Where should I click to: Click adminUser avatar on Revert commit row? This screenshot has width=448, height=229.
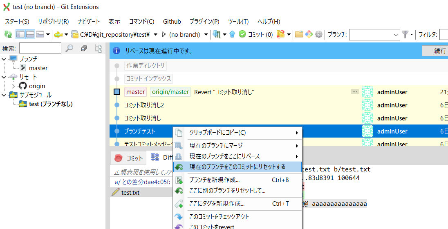pos(367,92)
